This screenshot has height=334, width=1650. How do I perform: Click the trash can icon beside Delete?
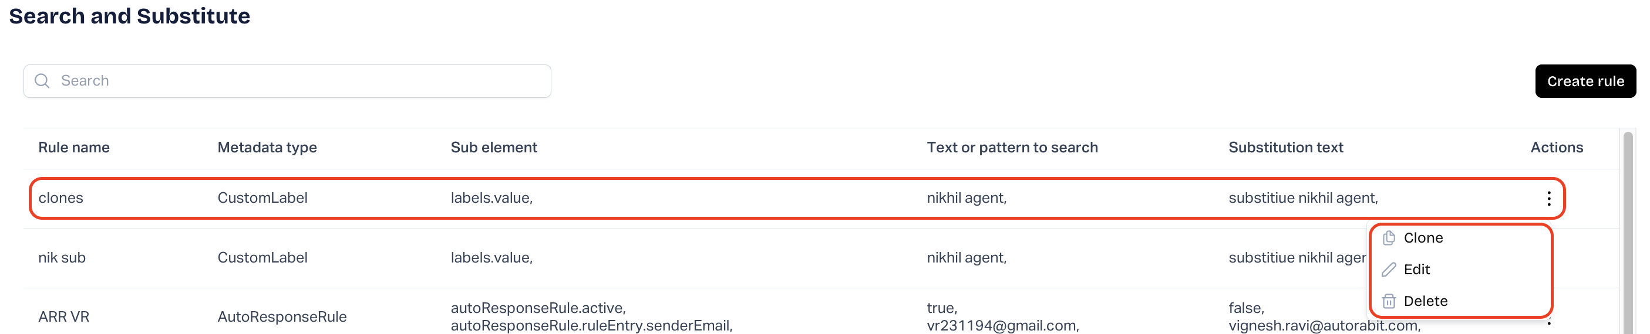1388,301
